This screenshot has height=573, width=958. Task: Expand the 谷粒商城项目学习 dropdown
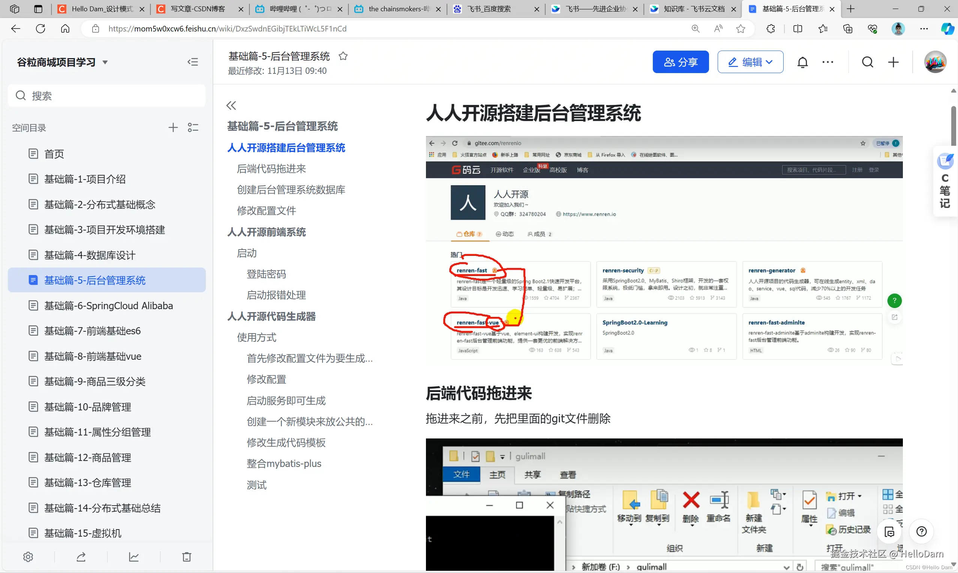pos(105,62)
